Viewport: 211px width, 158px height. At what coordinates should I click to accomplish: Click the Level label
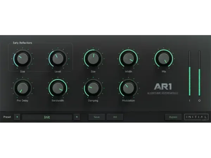pyautogui.click(x=58, y=72)
